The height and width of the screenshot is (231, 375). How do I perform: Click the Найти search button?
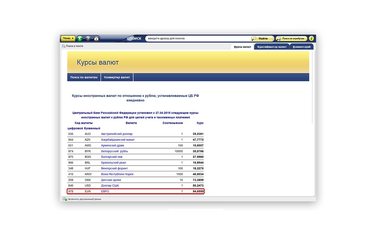point(262,38)
